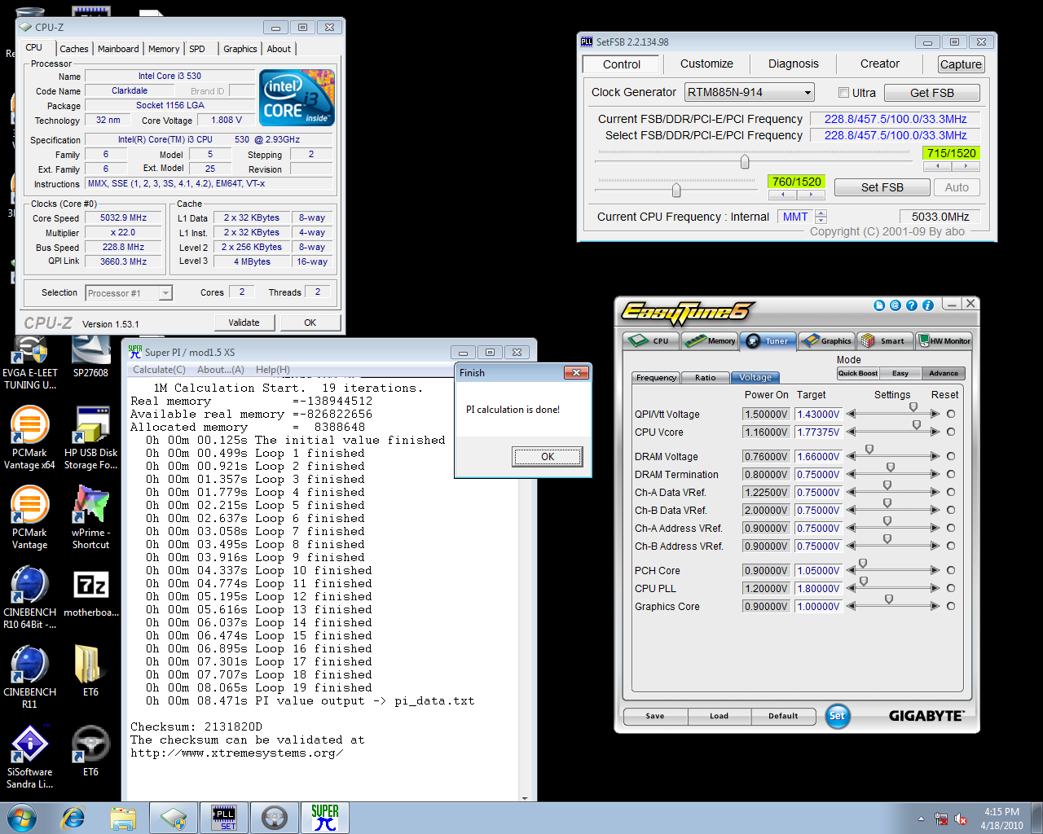Click the EasyTune6 help question icon

[912, 305]
